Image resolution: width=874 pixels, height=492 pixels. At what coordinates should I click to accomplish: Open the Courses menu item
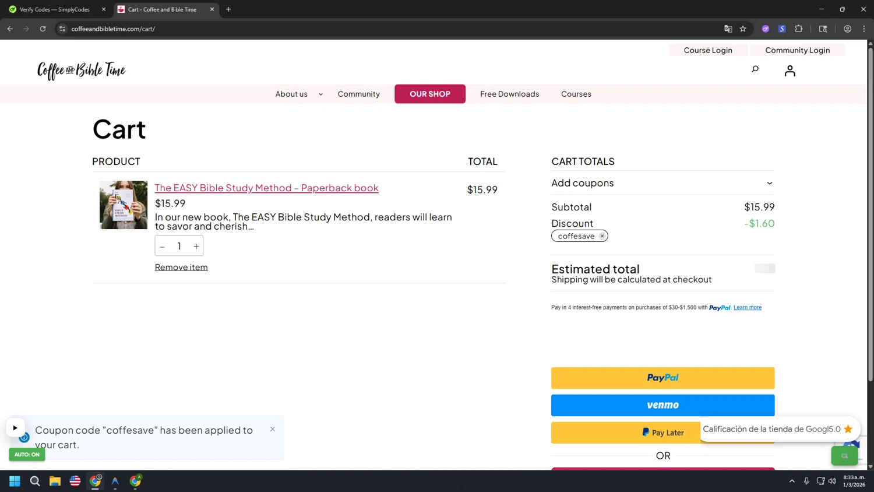tap(576, 94)
